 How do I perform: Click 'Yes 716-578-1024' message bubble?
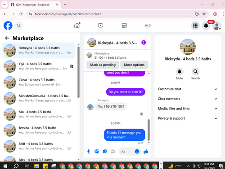(x=111, y=107)
